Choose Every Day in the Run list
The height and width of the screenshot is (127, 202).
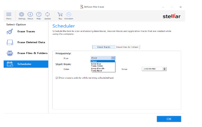click(x=103, y=64)
